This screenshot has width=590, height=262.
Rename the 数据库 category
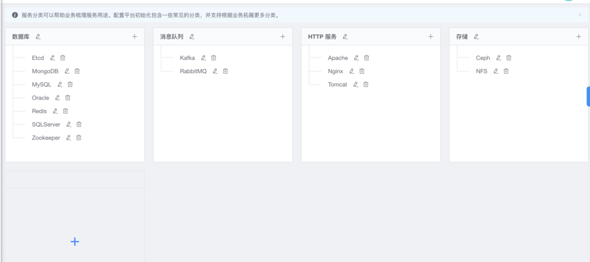pos(38,37)
